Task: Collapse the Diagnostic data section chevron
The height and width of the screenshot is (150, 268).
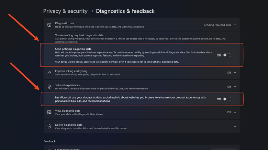Action: [235, 25]
